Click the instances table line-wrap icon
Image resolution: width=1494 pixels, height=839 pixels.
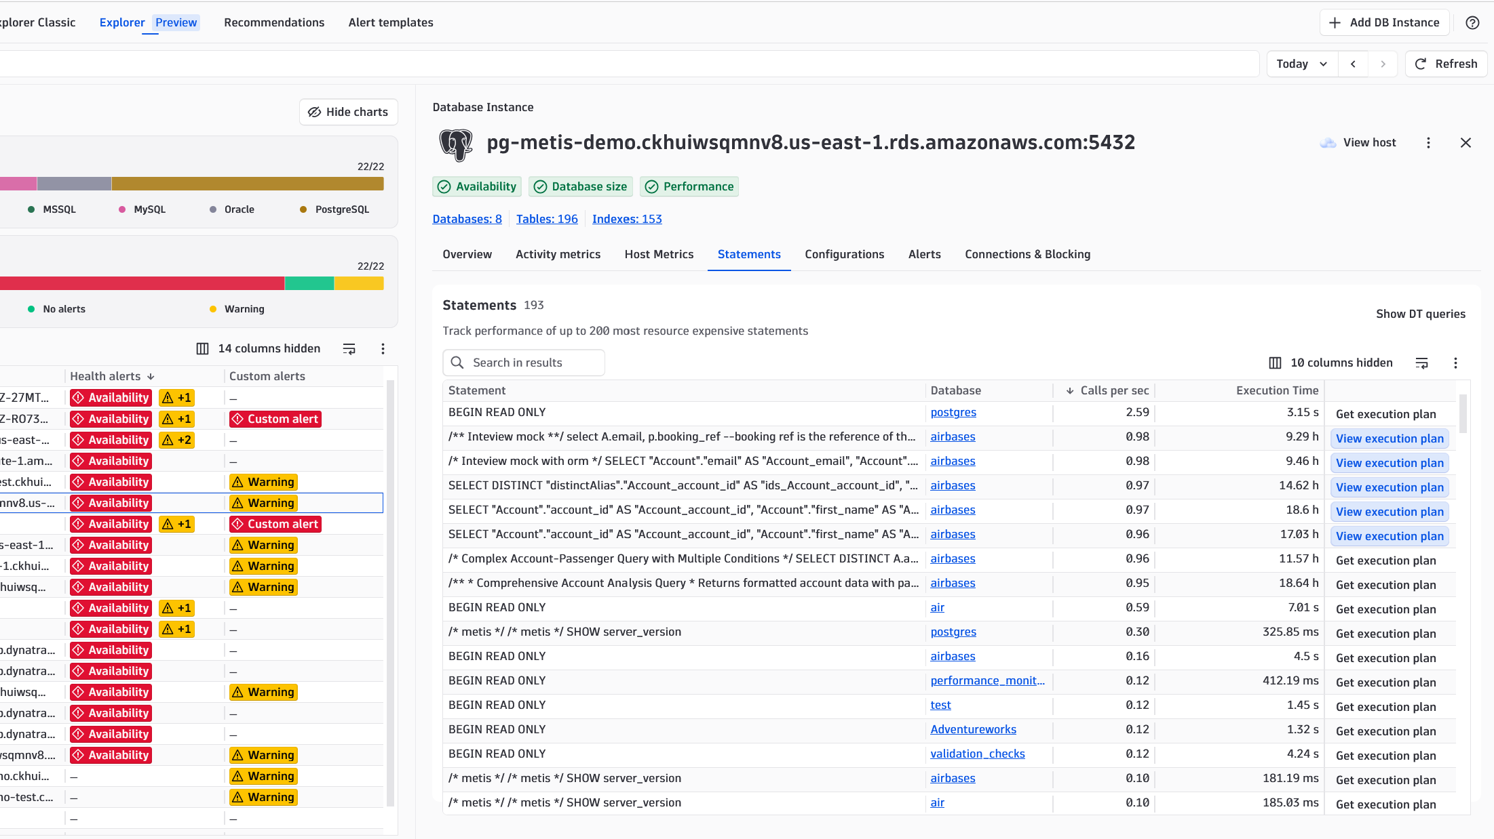pyautogui.click(x=349, y=348)
